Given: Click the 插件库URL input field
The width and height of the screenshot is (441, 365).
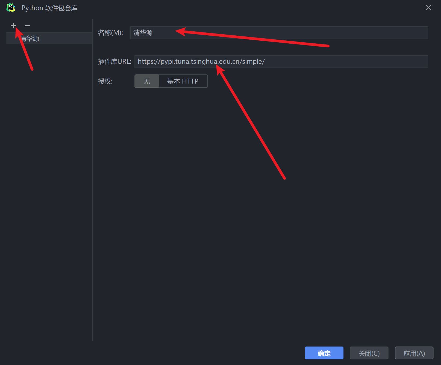Looking at the screenshot, I should tap(281, 62).
